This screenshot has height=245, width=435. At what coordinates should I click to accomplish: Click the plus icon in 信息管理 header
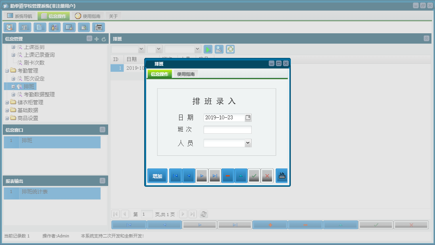click(97, 39)
